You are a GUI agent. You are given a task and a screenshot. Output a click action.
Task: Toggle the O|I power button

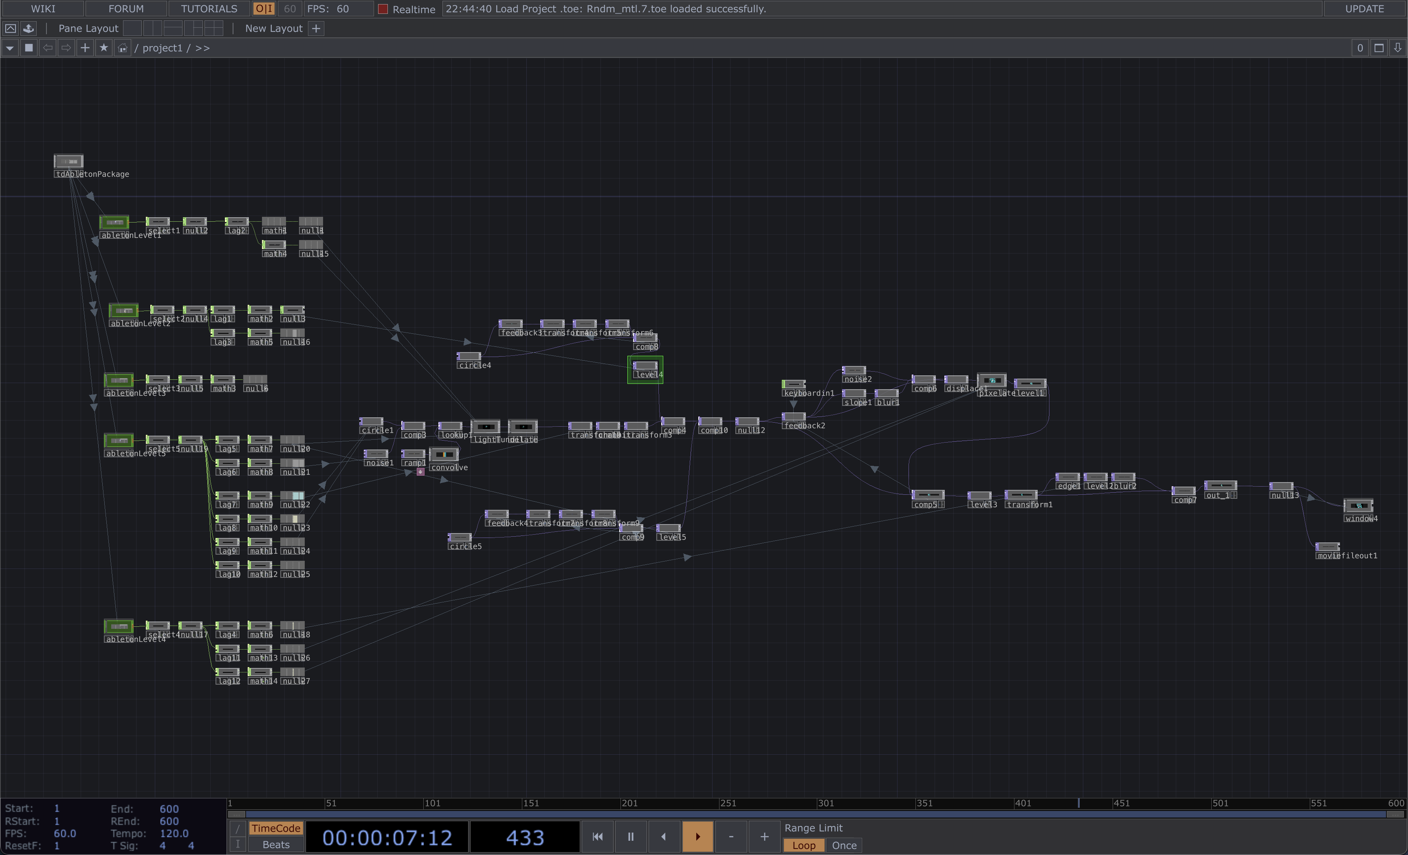pyautogui.click(x=264, y=9)
